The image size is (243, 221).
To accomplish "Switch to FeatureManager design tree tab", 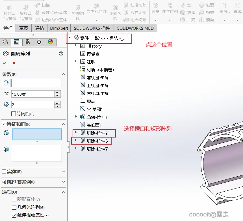I will point(5,42).
